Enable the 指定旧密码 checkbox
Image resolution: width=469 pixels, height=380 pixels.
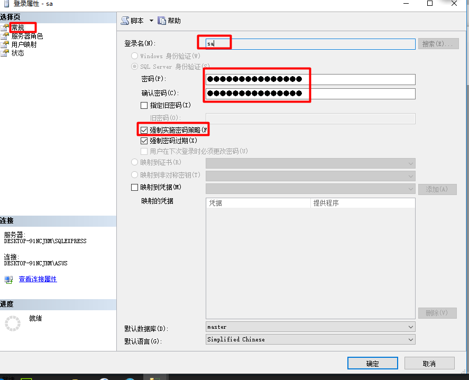click(x=144, y=105)
